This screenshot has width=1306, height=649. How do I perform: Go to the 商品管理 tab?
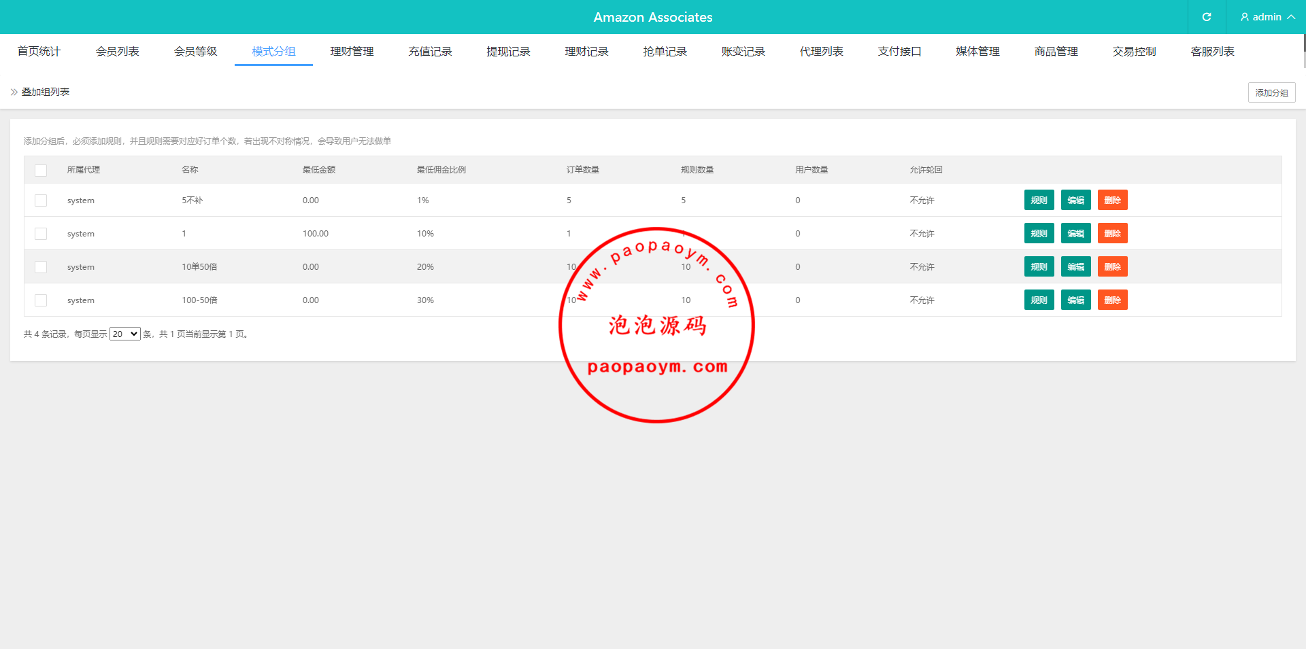point(1056,52)
